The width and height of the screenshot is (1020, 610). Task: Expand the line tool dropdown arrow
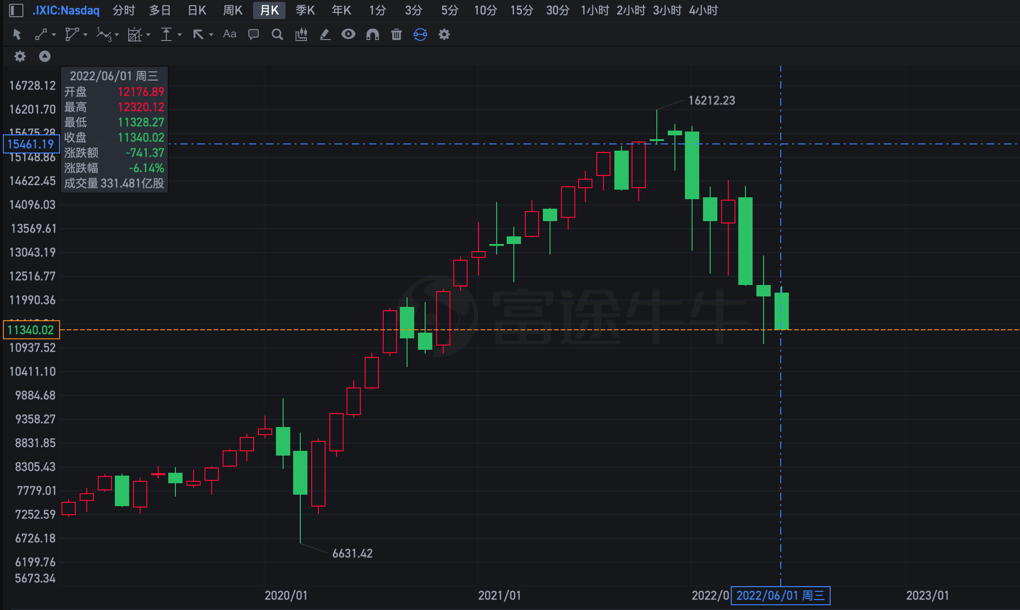[x=54, y=35]
